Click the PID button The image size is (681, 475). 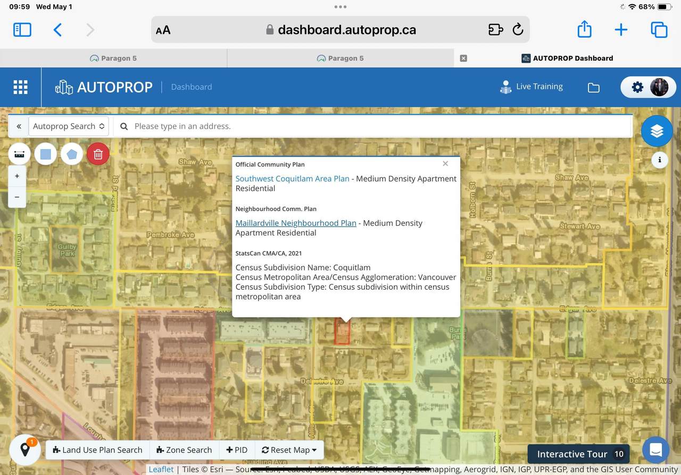(237, 450)
